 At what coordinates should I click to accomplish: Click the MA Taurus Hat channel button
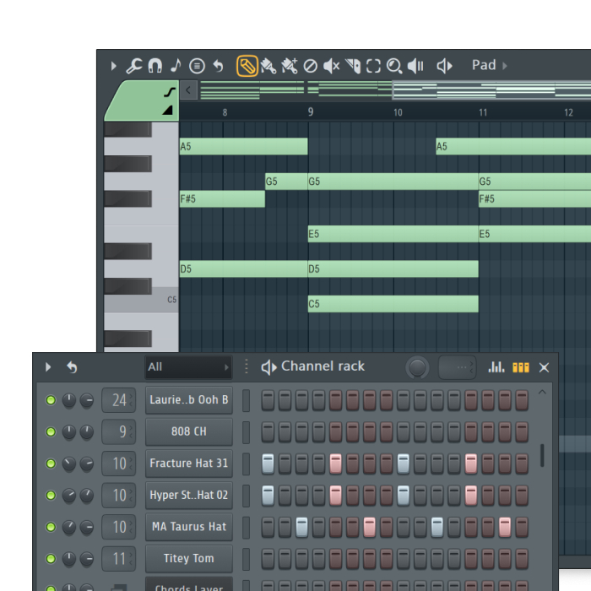[189, 527]
